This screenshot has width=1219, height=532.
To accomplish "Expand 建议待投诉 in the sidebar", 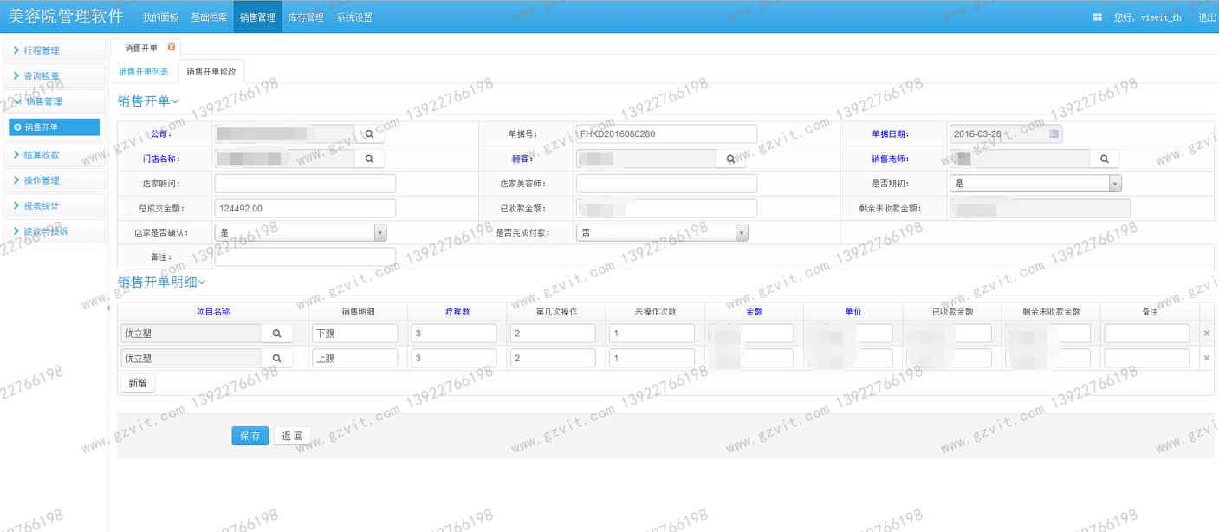I will 54,231.
